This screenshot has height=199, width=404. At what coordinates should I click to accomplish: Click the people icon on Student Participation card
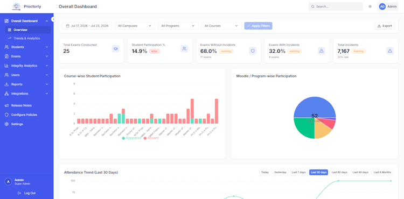[184, 48]
